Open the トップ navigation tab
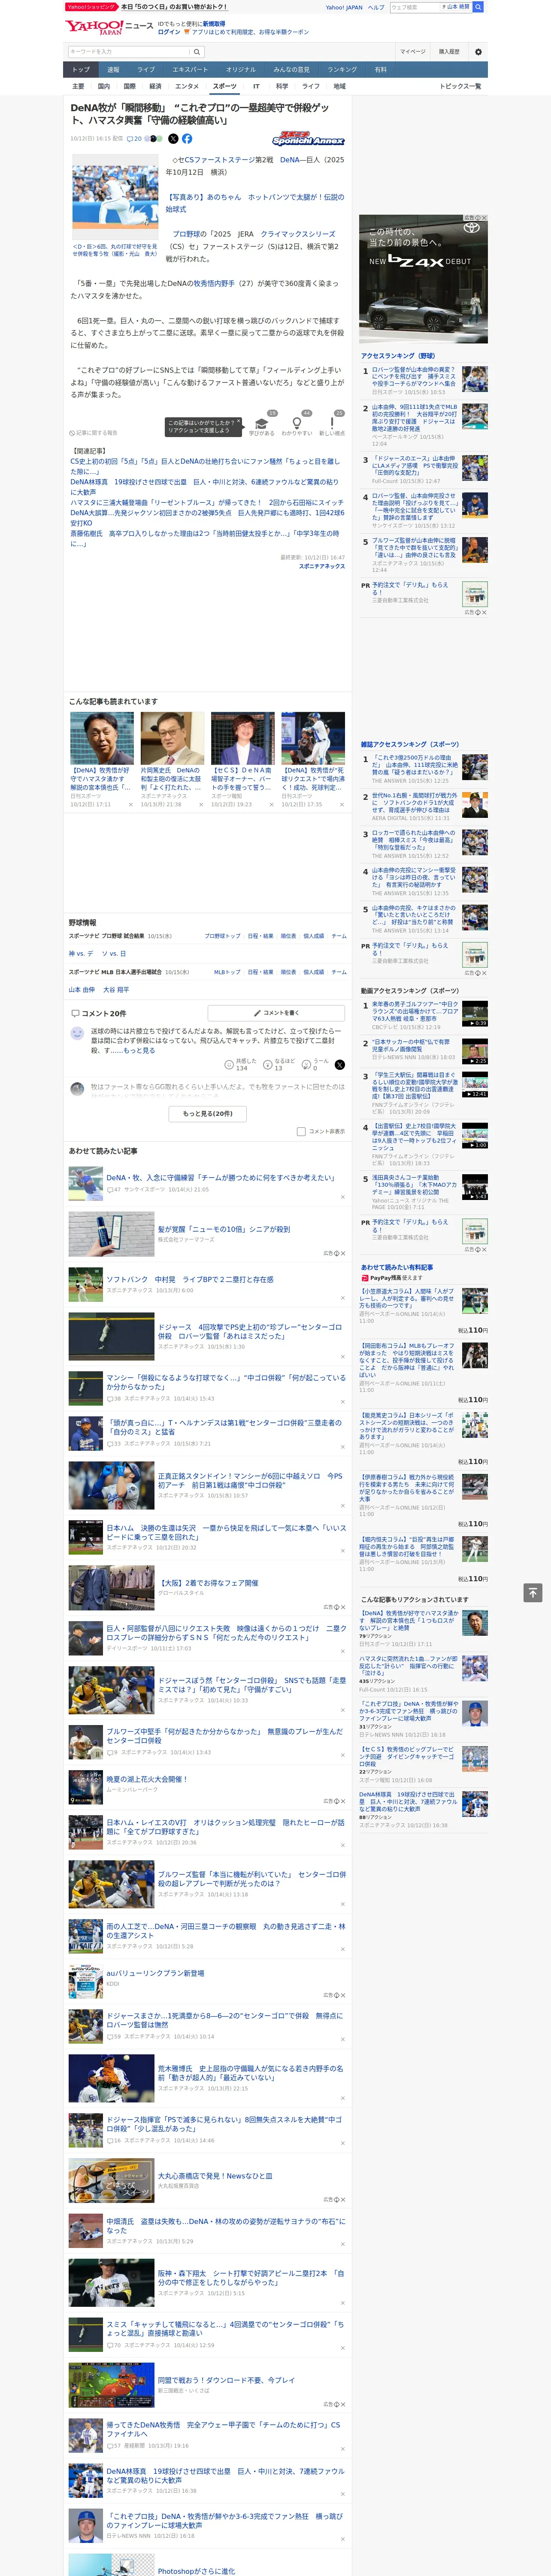Screen dimensions: 551x2576 (x=81, y=70)
